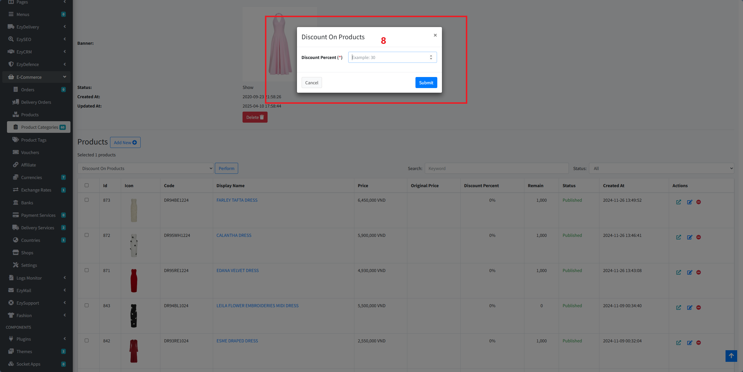
Task: Click the Product Tags sidebar icon
Action: pyautogui.click(x=15, y=140)
